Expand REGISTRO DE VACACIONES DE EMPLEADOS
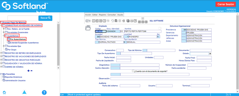This screenshot has width=239, height=96. pyautogui.click(x=1, y=56)
